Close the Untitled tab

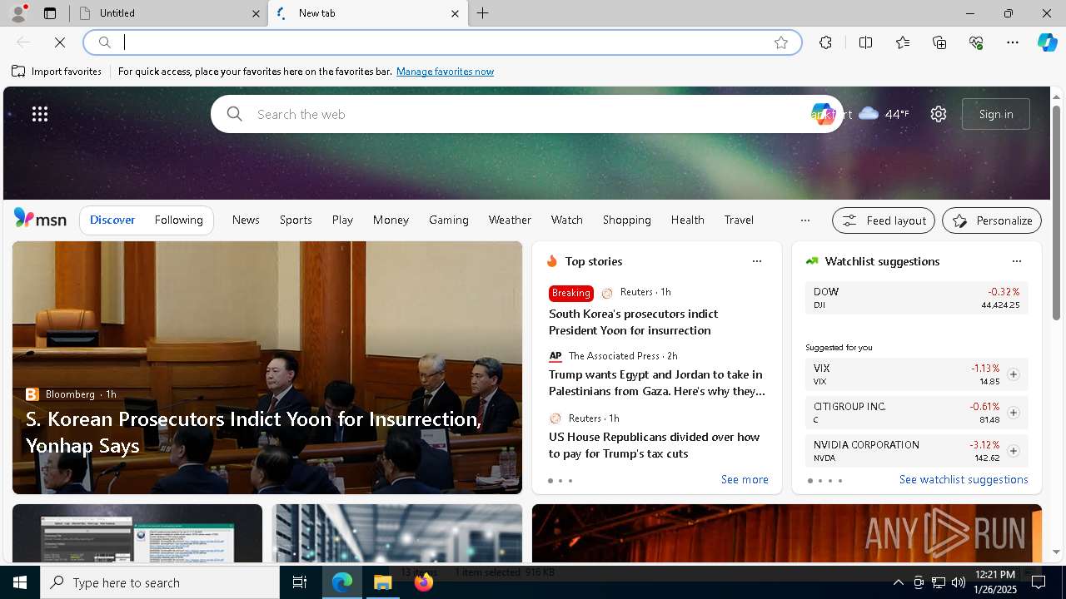[256, 13]
